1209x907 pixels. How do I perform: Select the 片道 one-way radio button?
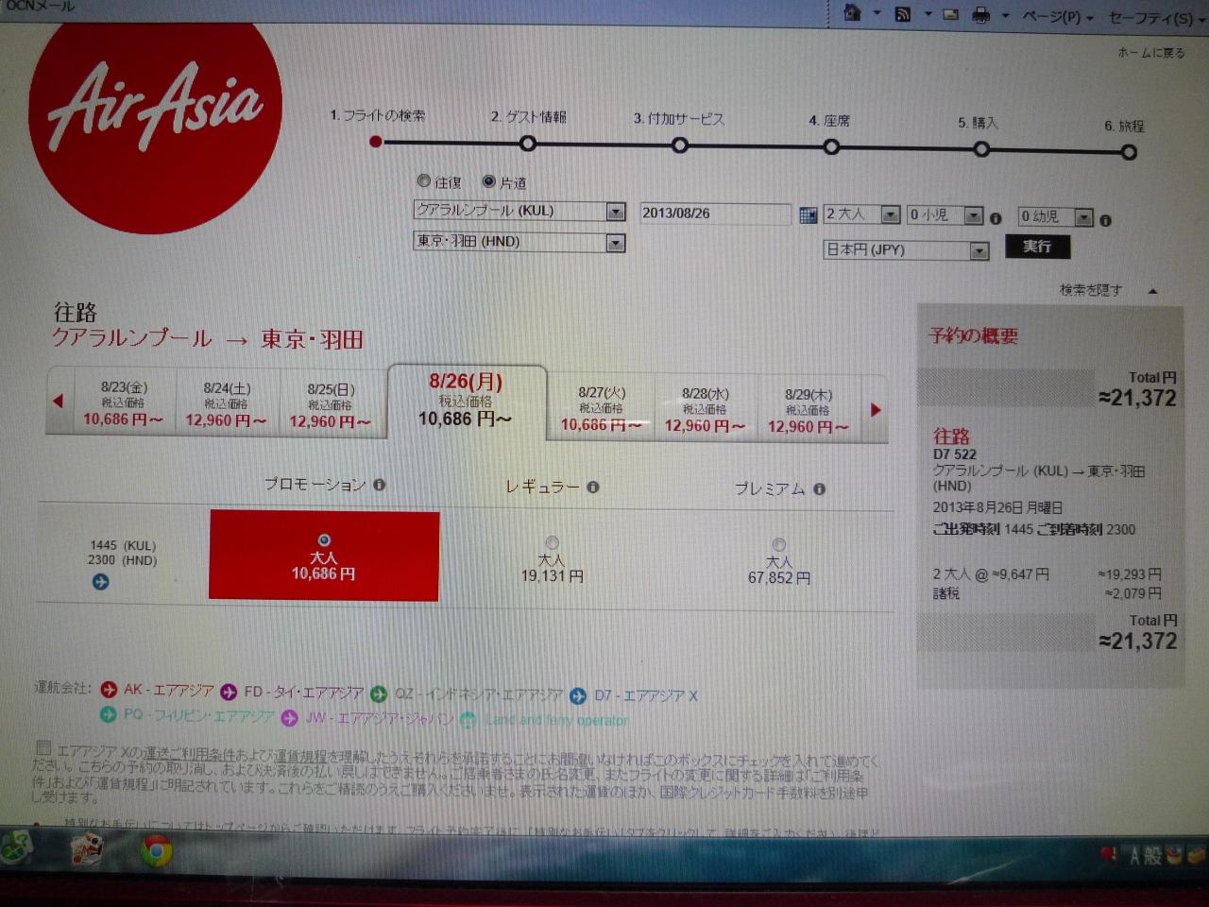(488, 181)
